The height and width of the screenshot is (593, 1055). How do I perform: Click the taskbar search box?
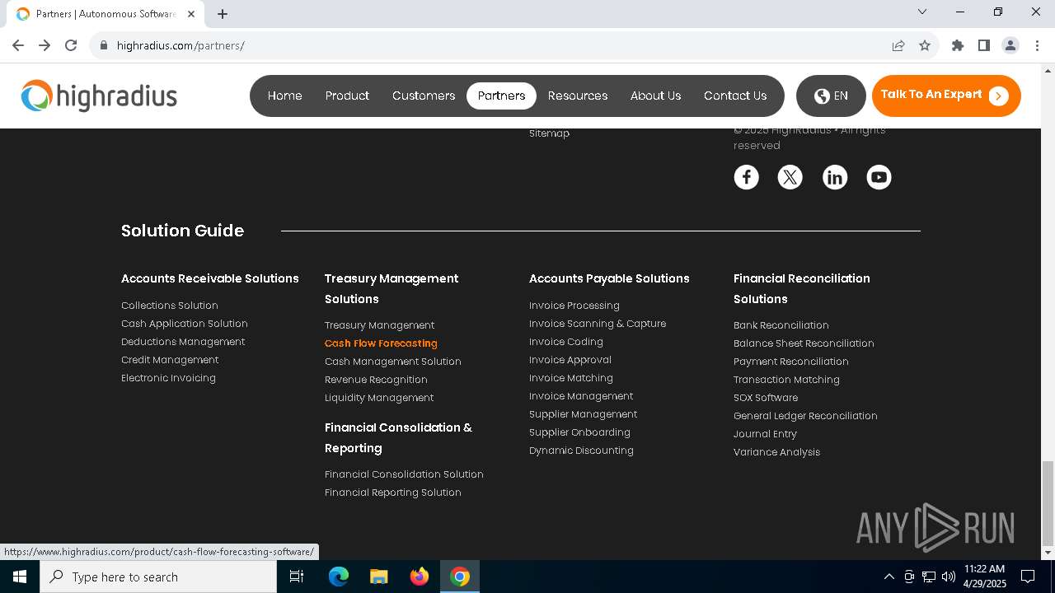click(x=158, y=577)
